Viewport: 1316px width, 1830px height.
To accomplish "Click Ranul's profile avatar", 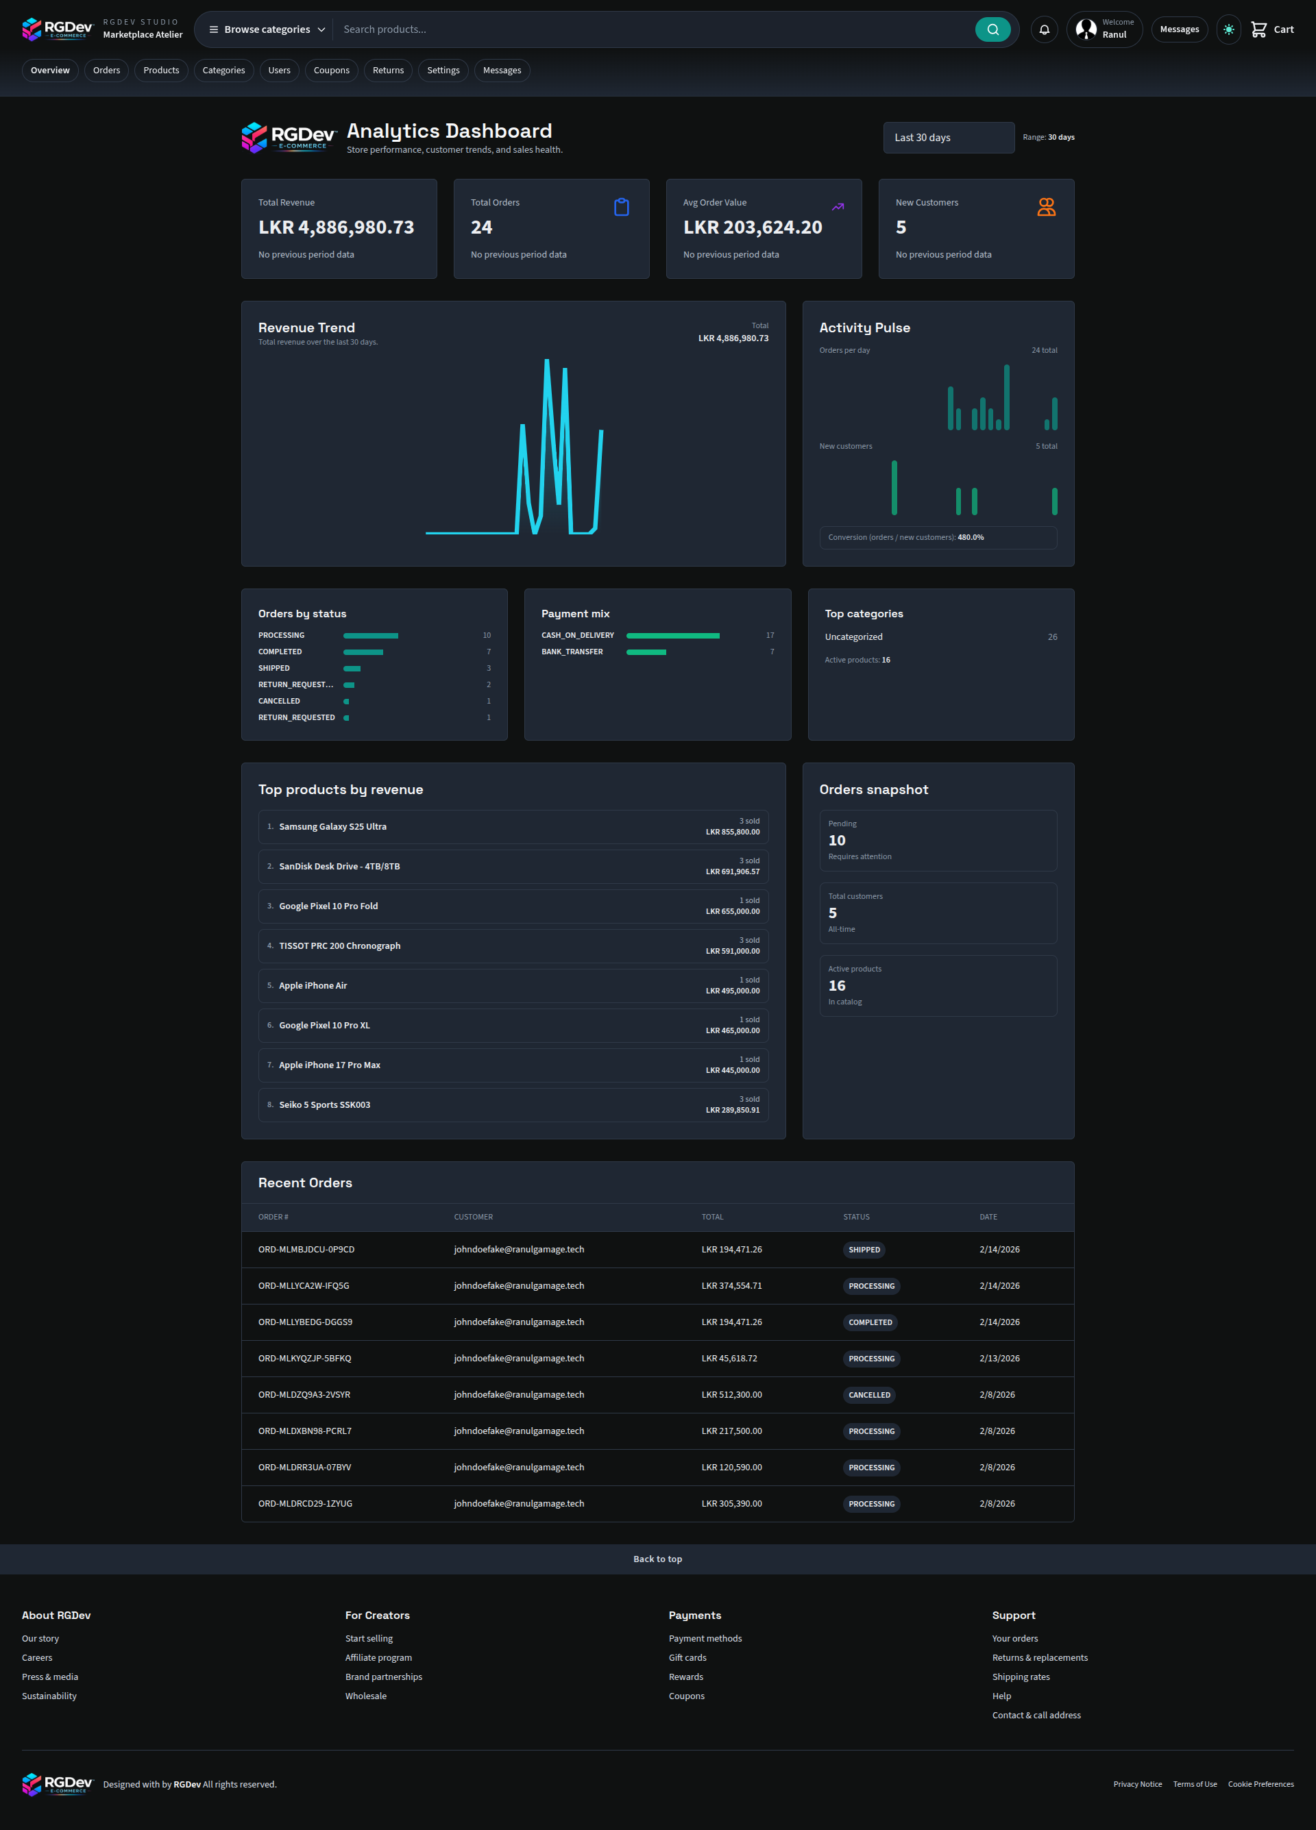I will 1086,29.
